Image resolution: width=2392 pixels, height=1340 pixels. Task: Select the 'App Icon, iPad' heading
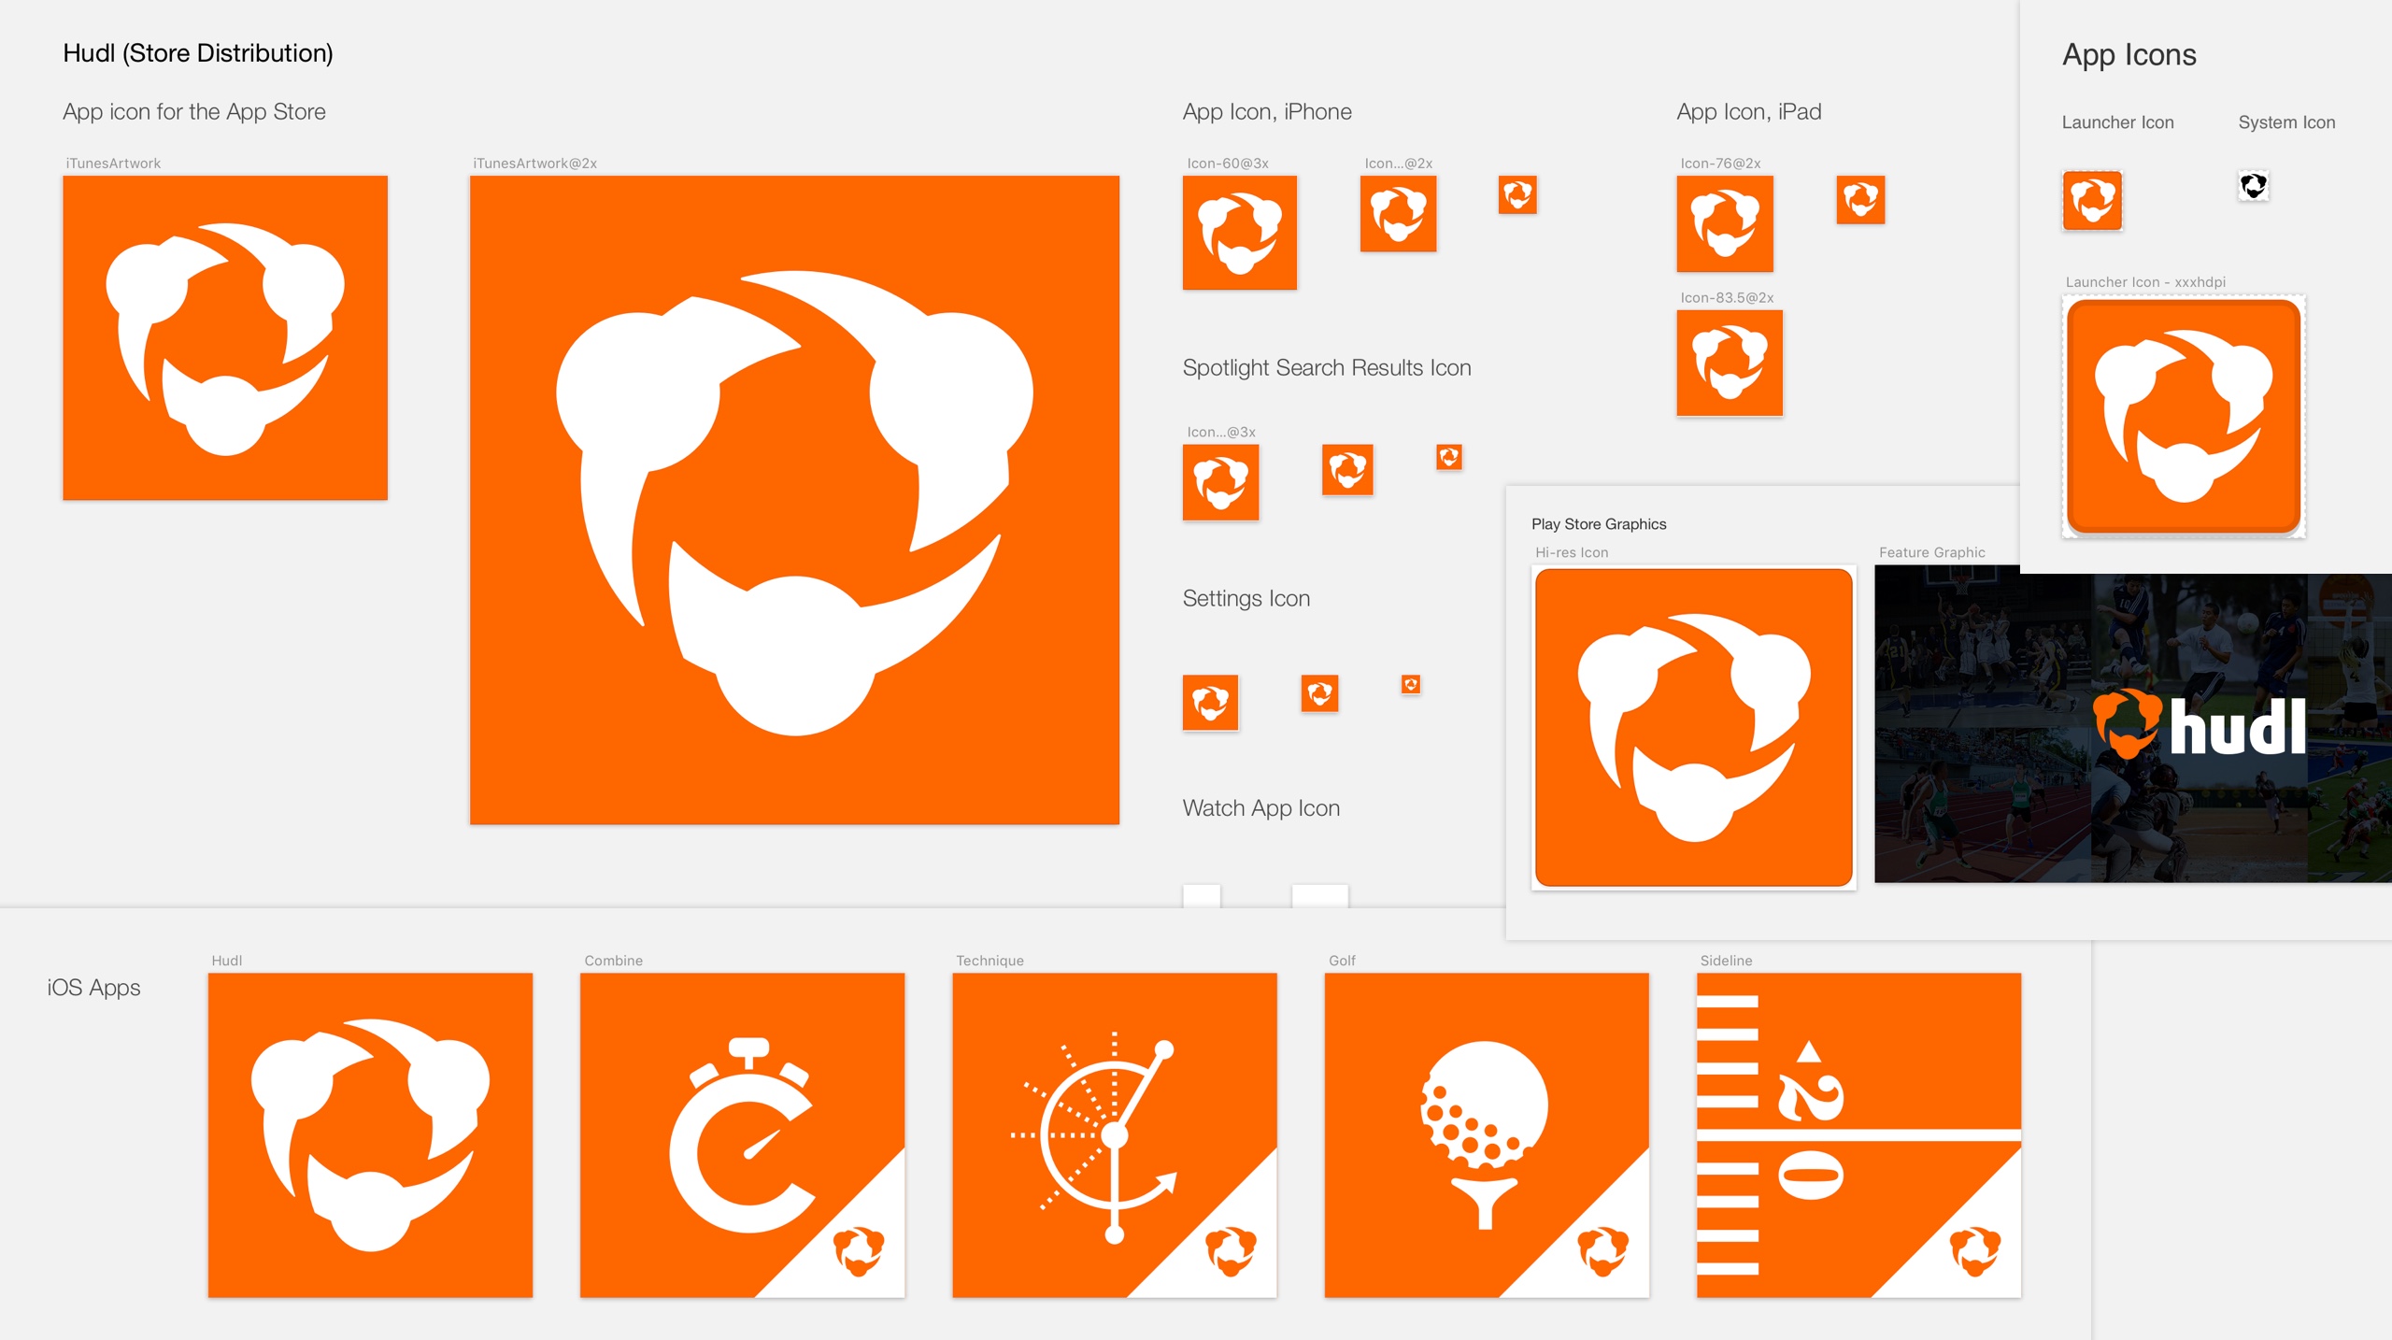pos(1749,112)
